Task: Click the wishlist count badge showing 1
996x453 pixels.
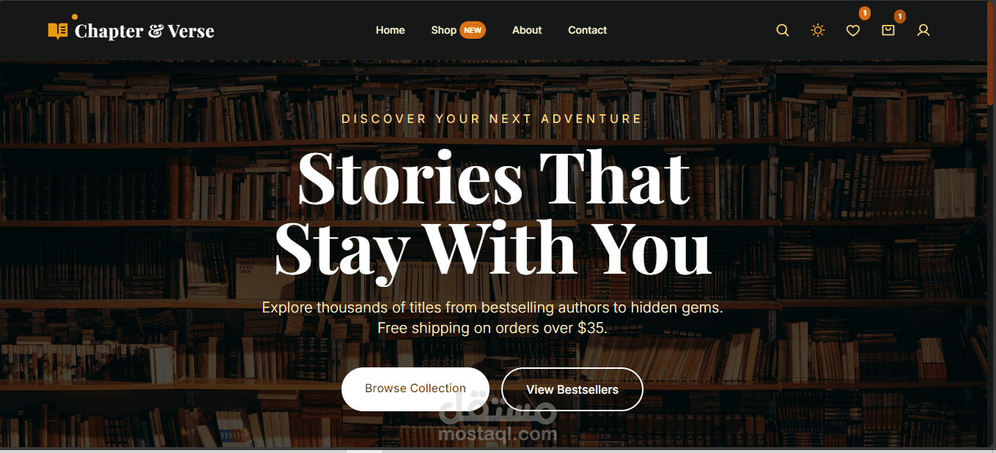Action: click(865, 13)
